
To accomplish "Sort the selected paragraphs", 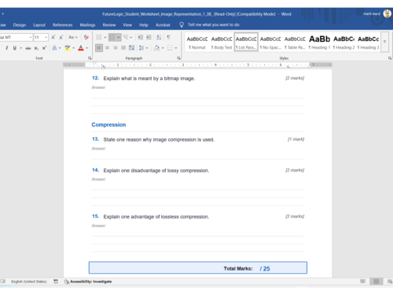I will [x=159, y=37].
